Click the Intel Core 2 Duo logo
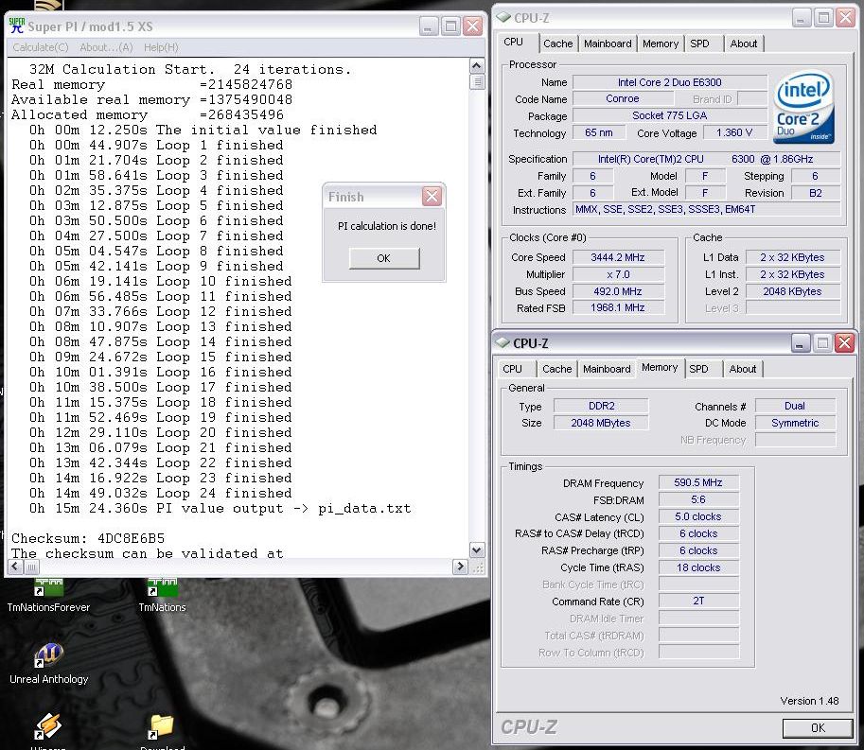This screenshot has width=864, height=750. click(804, 107)
